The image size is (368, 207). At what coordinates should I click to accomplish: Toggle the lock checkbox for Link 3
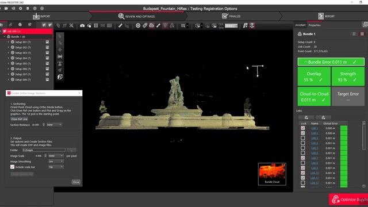pyautogui.click(x=303, y=138)
